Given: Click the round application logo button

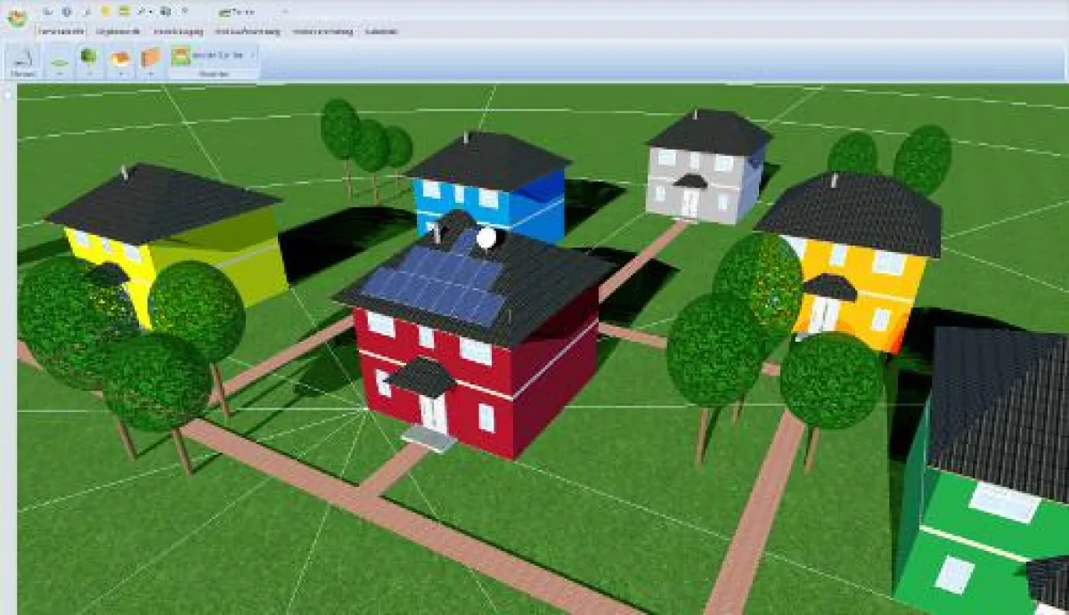Looking at the screenshot, I should tap(16, 18).
